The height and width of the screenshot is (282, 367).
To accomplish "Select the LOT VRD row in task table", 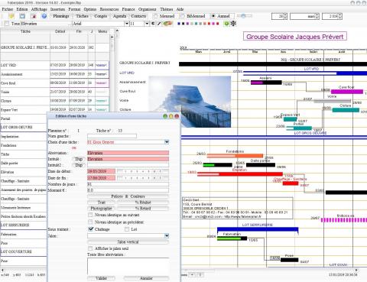I will tap(55, 65).
